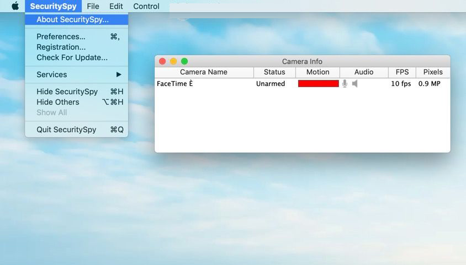Click the SecuritySpy menu bar item
Screen dimensions: 466x265
point(53,6)
